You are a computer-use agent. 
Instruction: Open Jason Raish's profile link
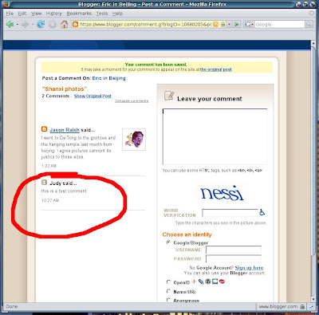65,130
